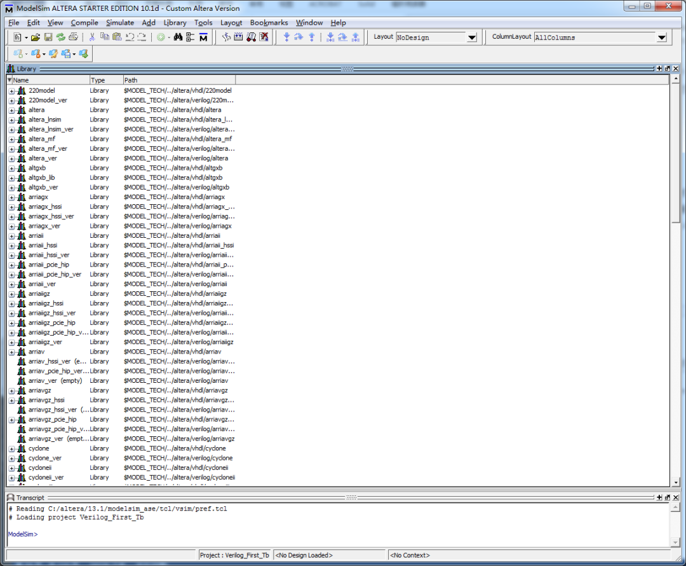686x566 pixels.
Task: Click the Save disk toolbar icon
Action: [48, 38]
